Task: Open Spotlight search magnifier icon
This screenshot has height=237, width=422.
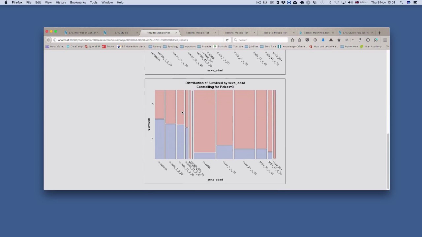Action: [x=401, y=2]
